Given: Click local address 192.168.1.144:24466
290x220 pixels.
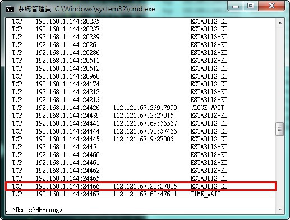Looking at the screenshot, I should pos(68,186).
